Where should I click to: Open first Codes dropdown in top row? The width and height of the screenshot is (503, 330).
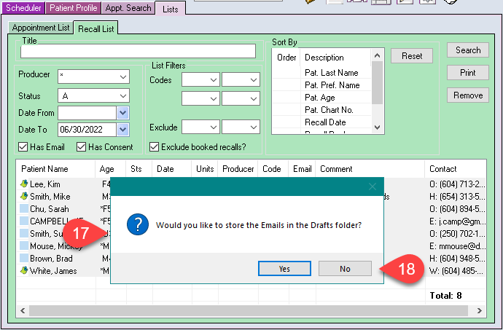point(214,80)
